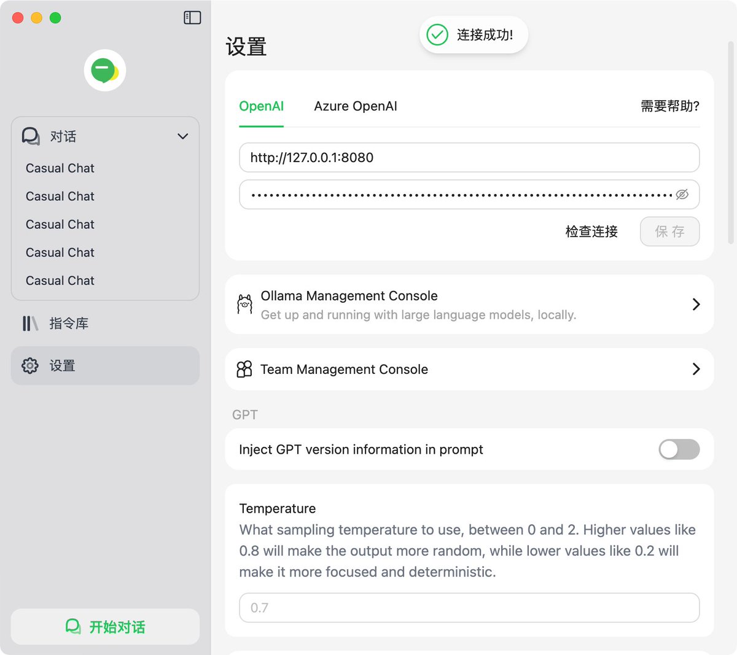Open the second Casual Chat conversation
Viewport: 737px width, 655px height.
(x=60, y=196)
